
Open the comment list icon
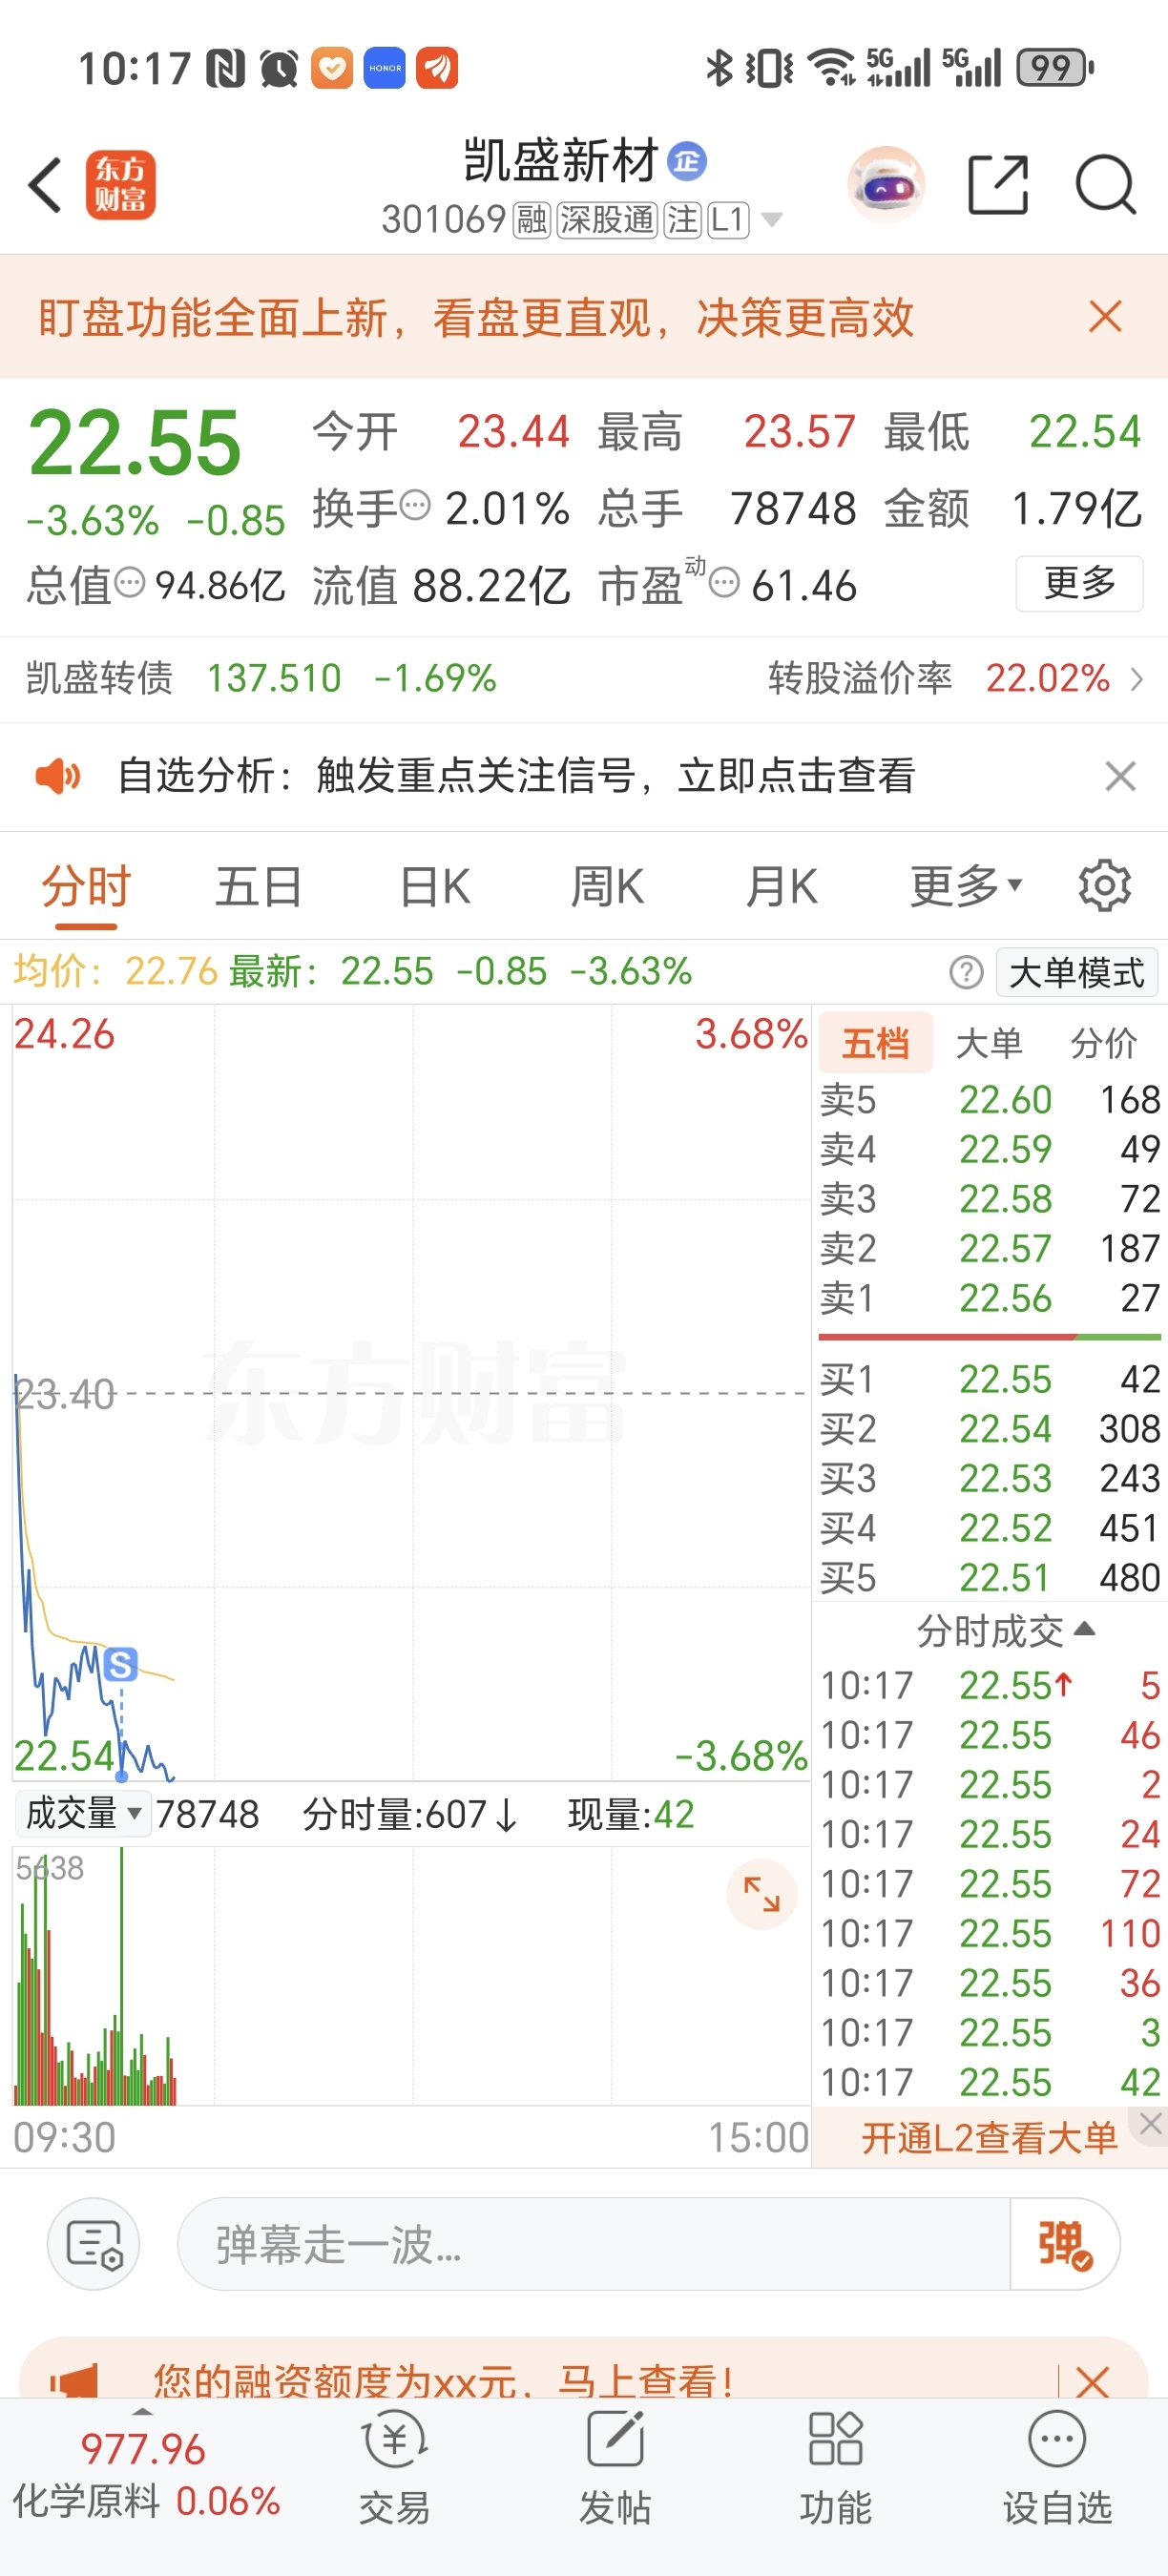93,2244
